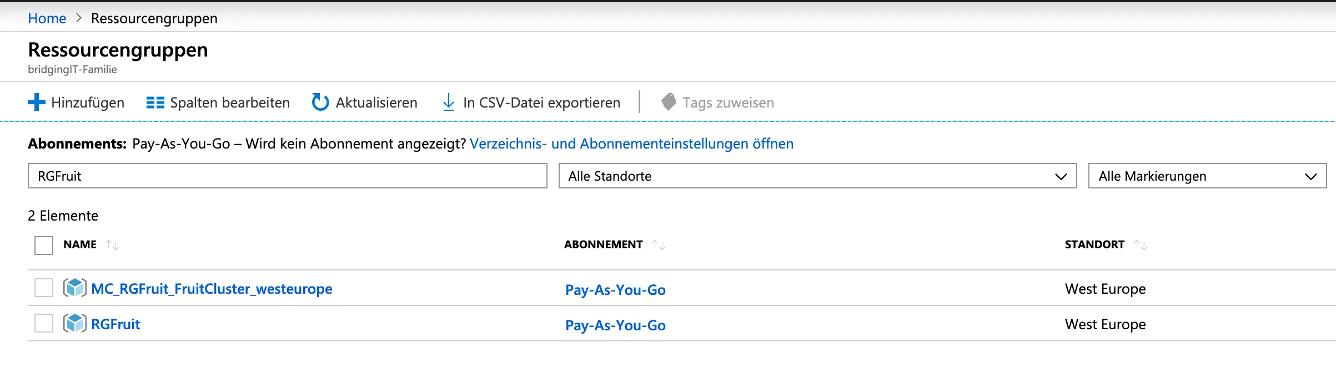
Task: Click the CSV export download icon
Action: pyautogui.click(x=448, y=102)
